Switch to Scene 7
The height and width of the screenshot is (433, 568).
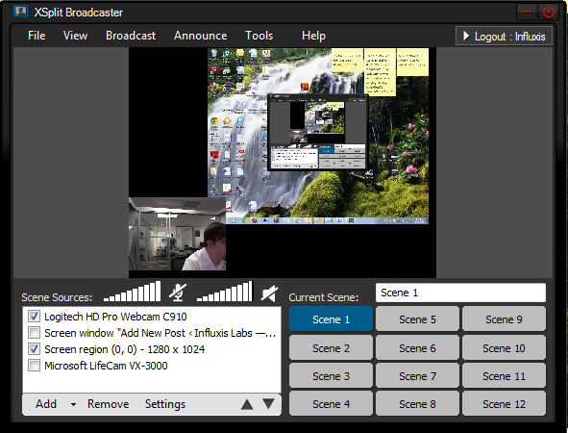coord(417,376)
